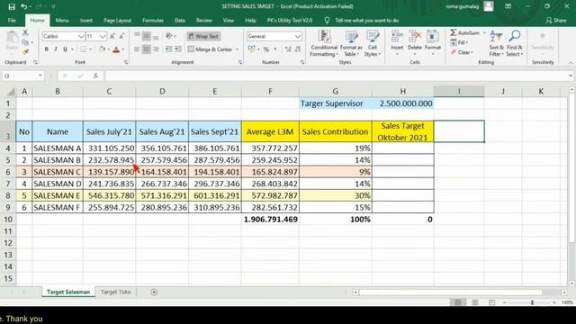Click the Increase Indent icon
This screenshot has height=324, width=576.
(178, 49)
